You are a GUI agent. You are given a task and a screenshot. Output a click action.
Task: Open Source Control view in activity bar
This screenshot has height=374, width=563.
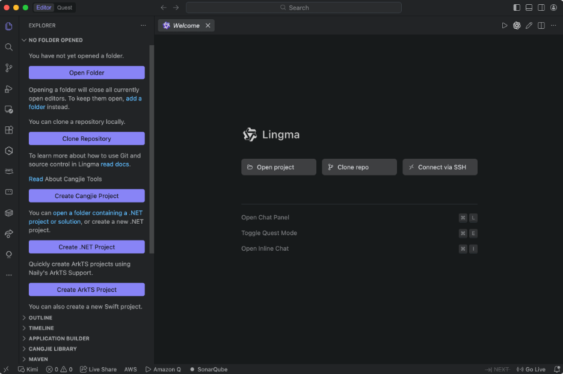tap(9, 68)
